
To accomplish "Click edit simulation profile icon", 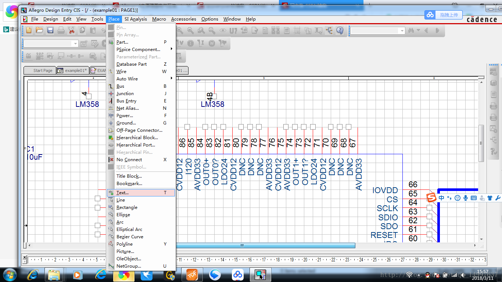I will (x=94, y=44).
